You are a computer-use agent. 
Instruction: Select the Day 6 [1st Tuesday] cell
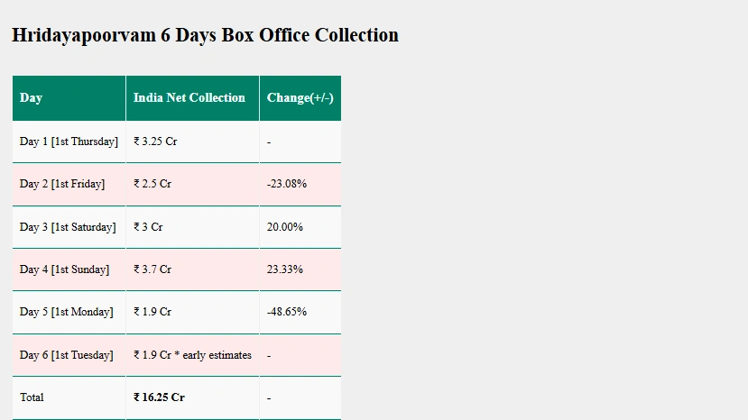coord(67,355)
